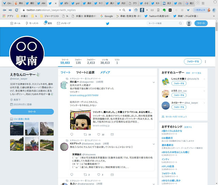This screenshot has height=185, width=218.
Task: Open the profile avatar menu in header
Action: (x=189, y=23)
